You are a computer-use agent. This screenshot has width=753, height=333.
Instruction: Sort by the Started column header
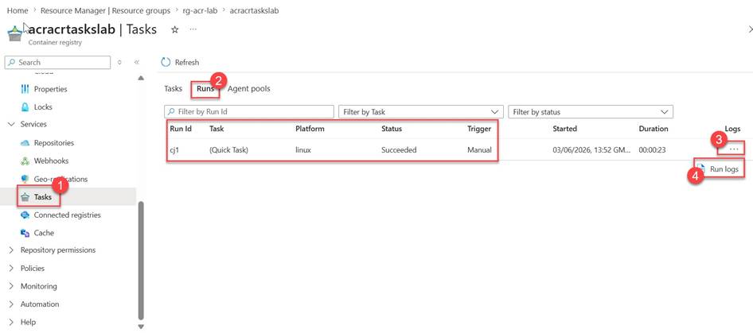pyautogui.click(x=565, y=129)
